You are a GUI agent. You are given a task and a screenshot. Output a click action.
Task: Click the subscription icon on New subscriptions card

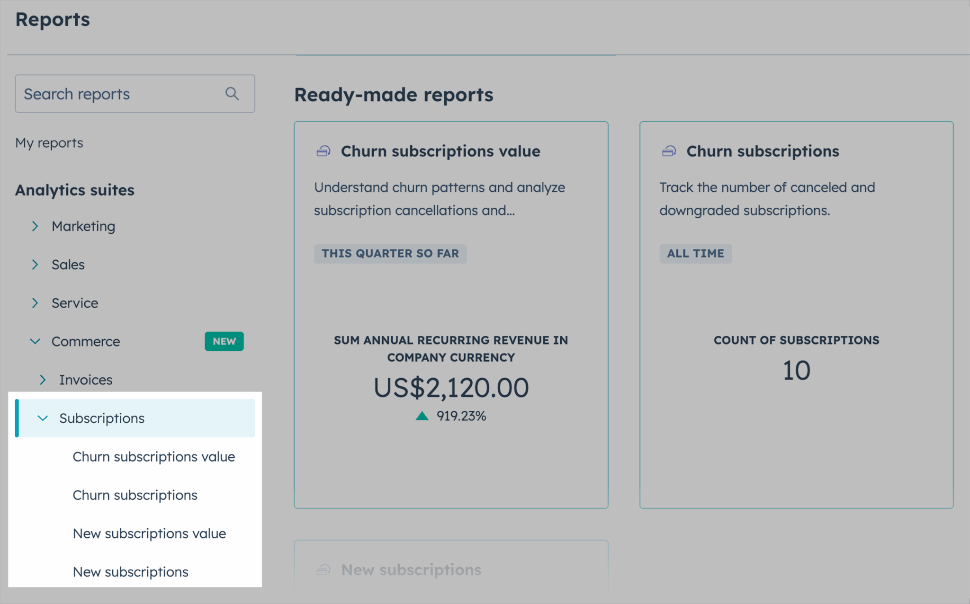click(x=324, y=569)
